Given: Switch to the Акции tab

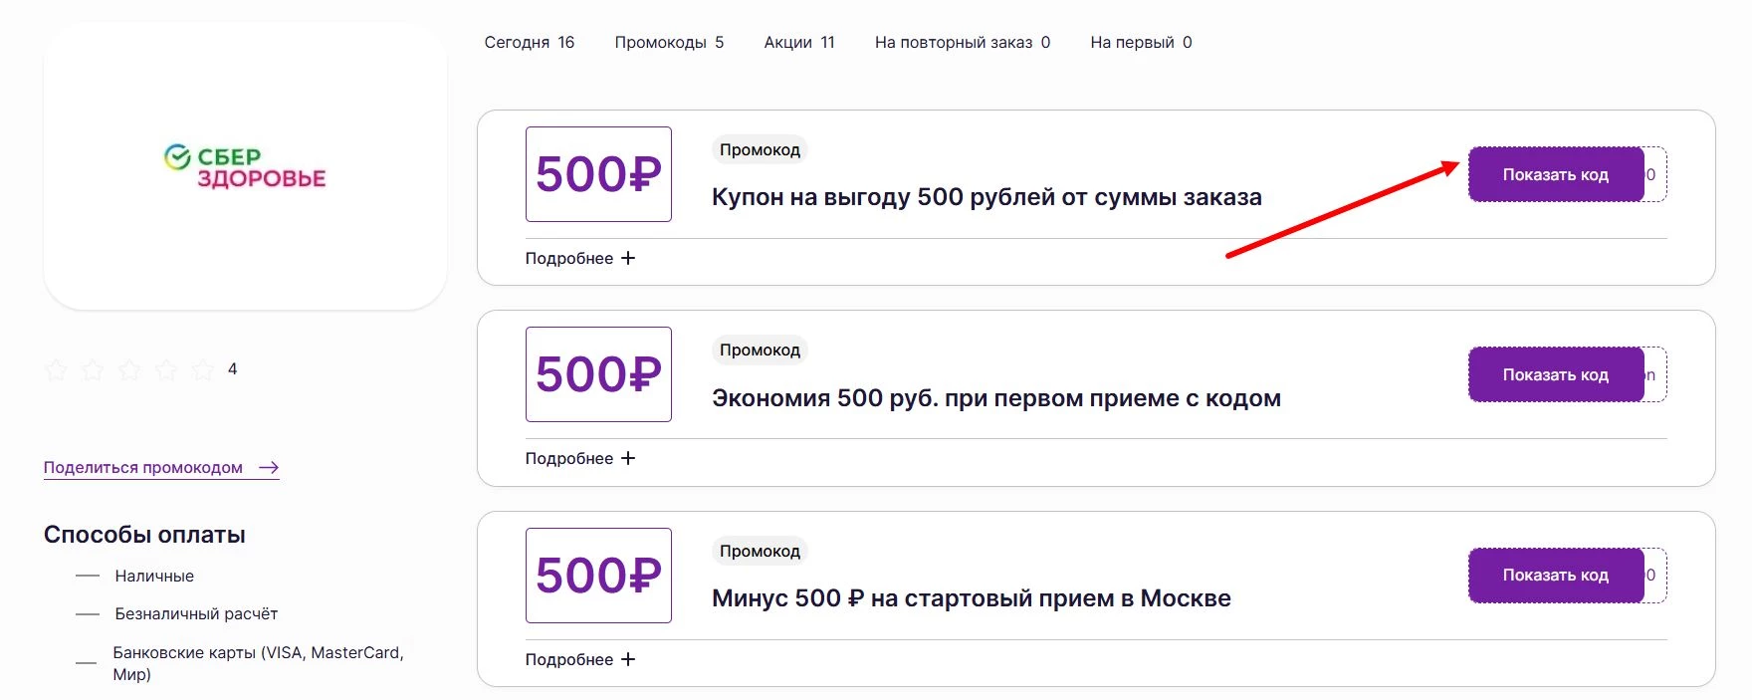Looking at the screenshot, I should click(x=798, y=42).
